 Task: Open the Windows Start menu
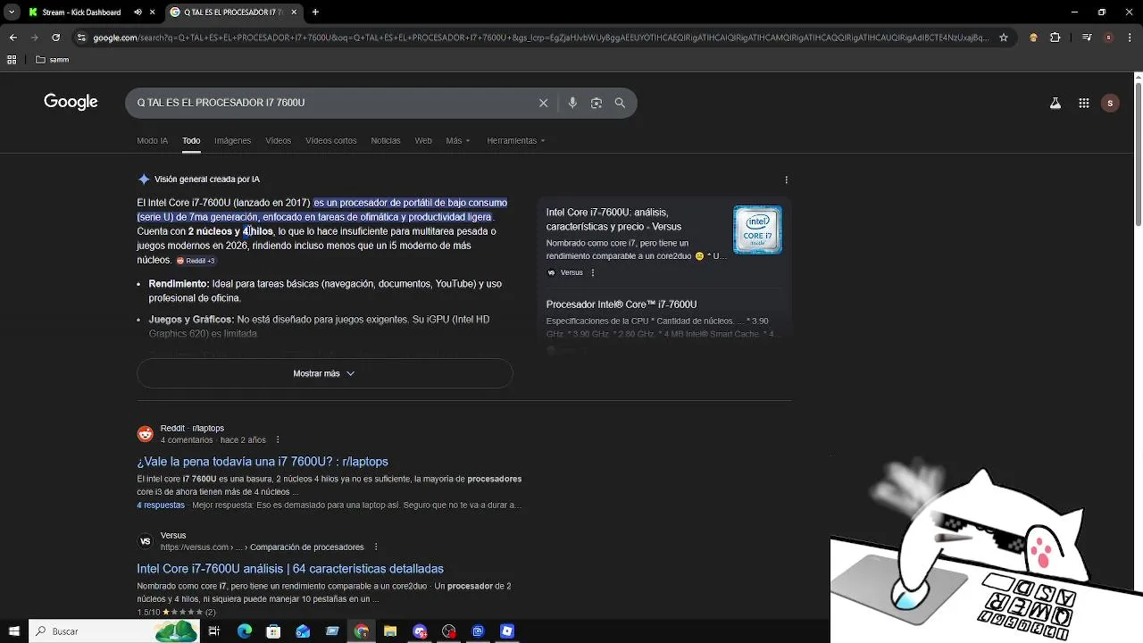(x=13, y=631)
